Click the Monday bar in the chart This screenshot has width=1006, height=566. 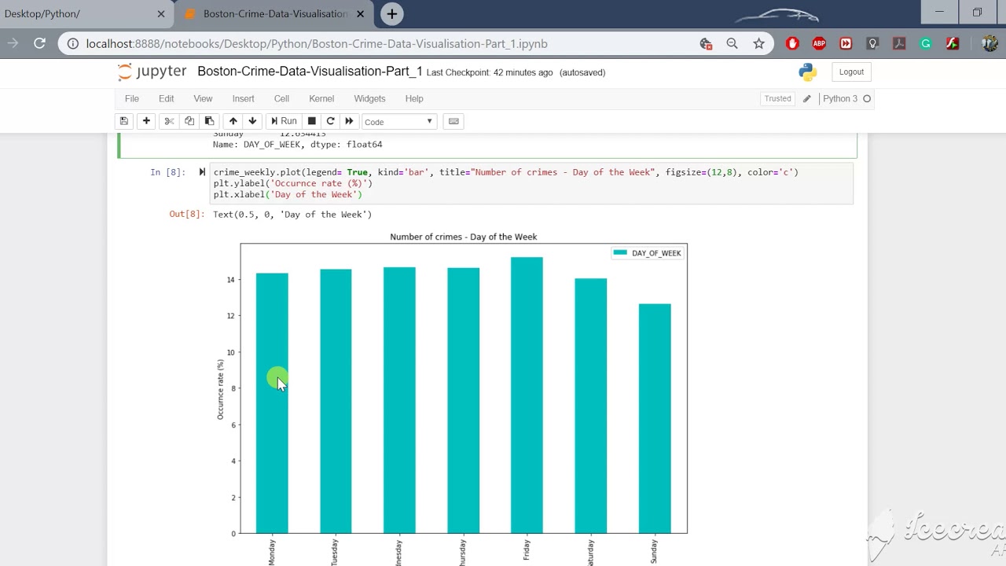tap(272, 403)
